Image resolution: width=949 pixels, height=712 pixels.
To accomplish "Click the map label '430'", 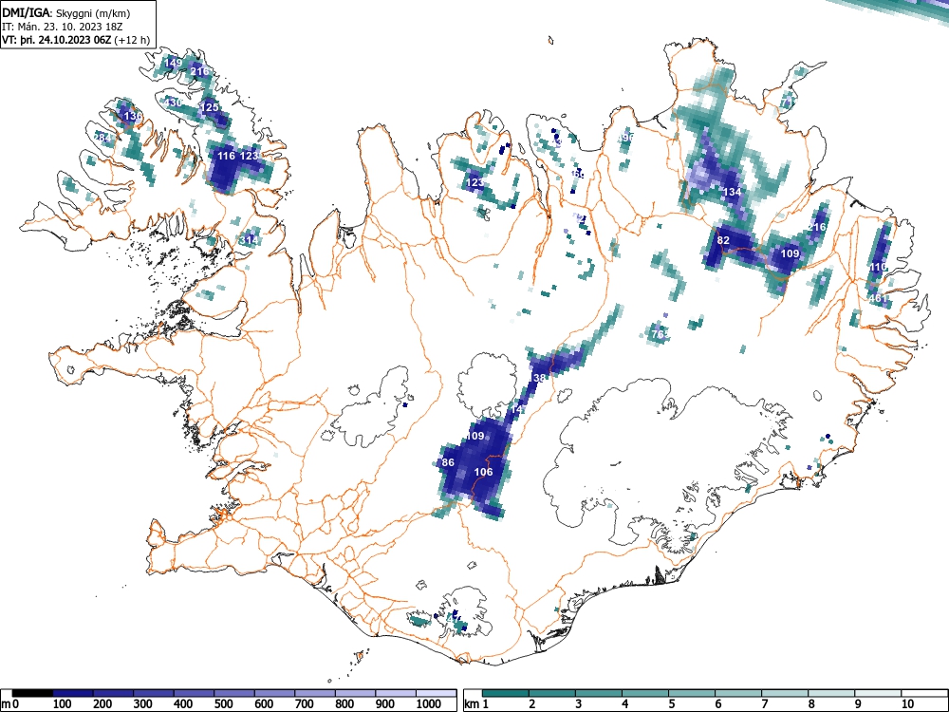I will point(173,103).
